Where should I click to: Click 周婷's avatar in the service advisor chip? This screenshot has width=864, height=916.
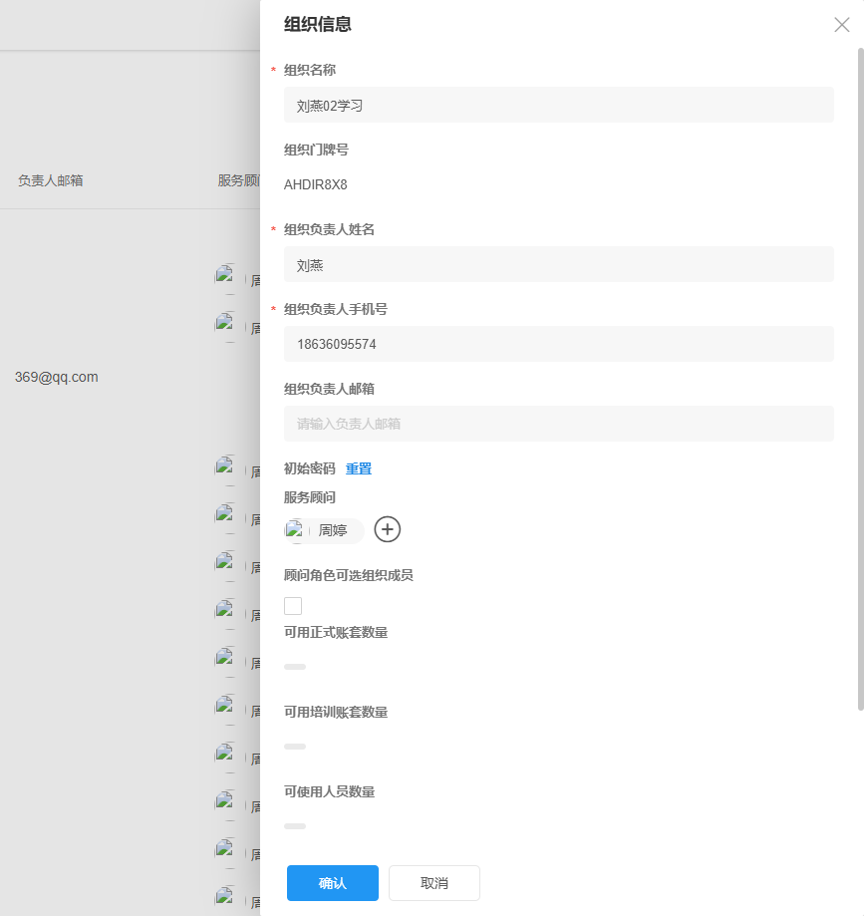point(296,530)
